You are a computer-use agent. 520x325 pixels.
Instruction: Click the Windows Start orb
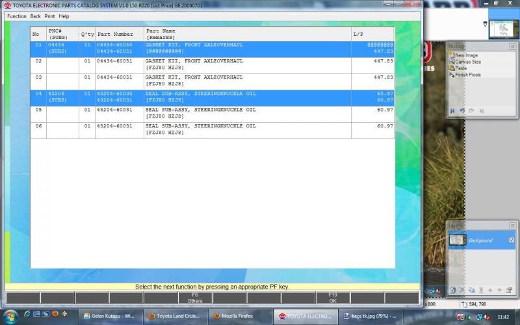coord(10,316)
